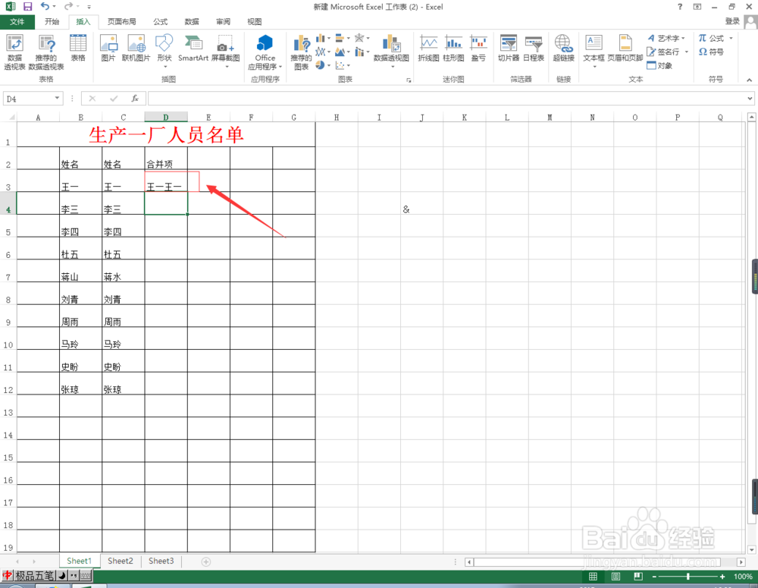
Task: Open customize quick access toolbar menu
Action: 89,7
